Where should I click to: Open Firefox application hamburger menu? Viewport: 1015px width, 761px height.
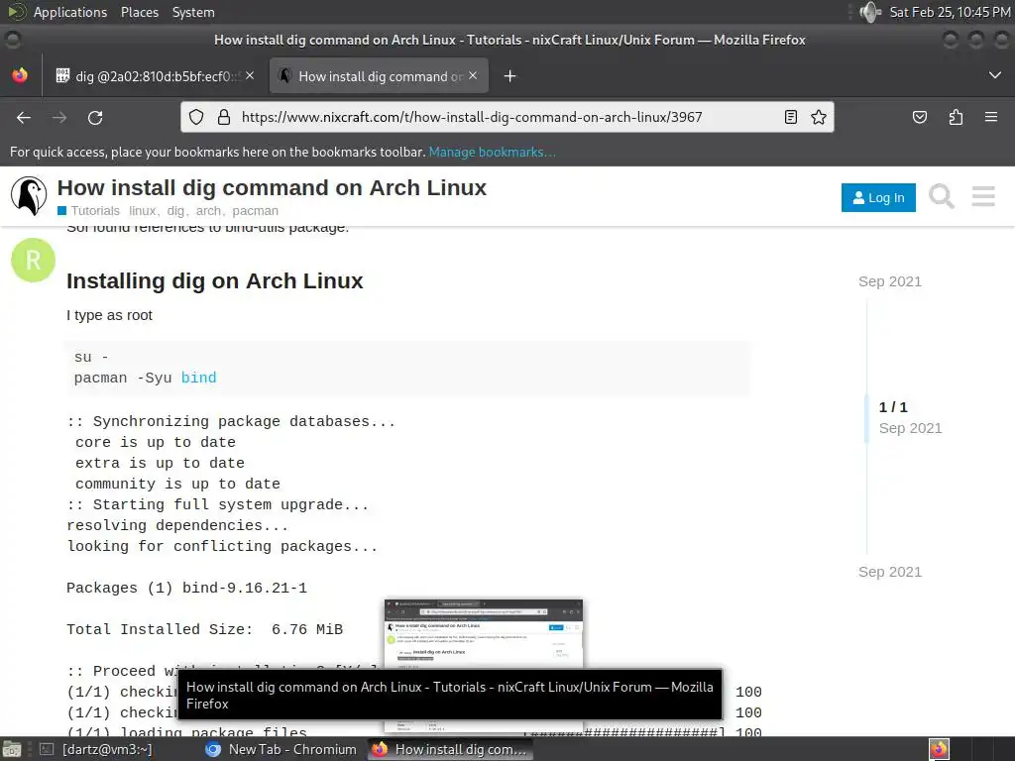pos(991,117)
